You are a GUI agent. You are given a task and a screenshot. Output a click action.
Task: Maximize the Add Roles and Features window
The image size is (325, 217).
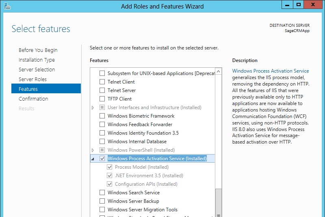[299, 5]
